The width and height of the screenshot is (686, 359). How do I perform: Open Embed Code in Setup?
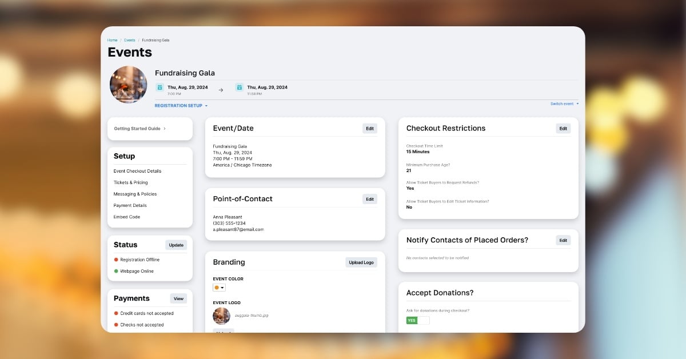[x=127, y=217]
